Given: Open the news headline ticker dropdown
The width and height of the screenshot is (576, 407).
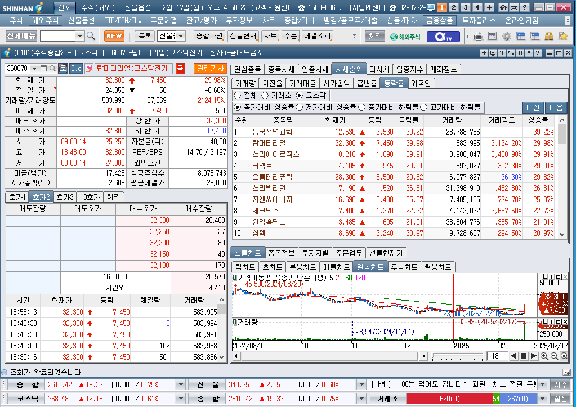Looking at the screenshot, I should (x=542, y=384).
